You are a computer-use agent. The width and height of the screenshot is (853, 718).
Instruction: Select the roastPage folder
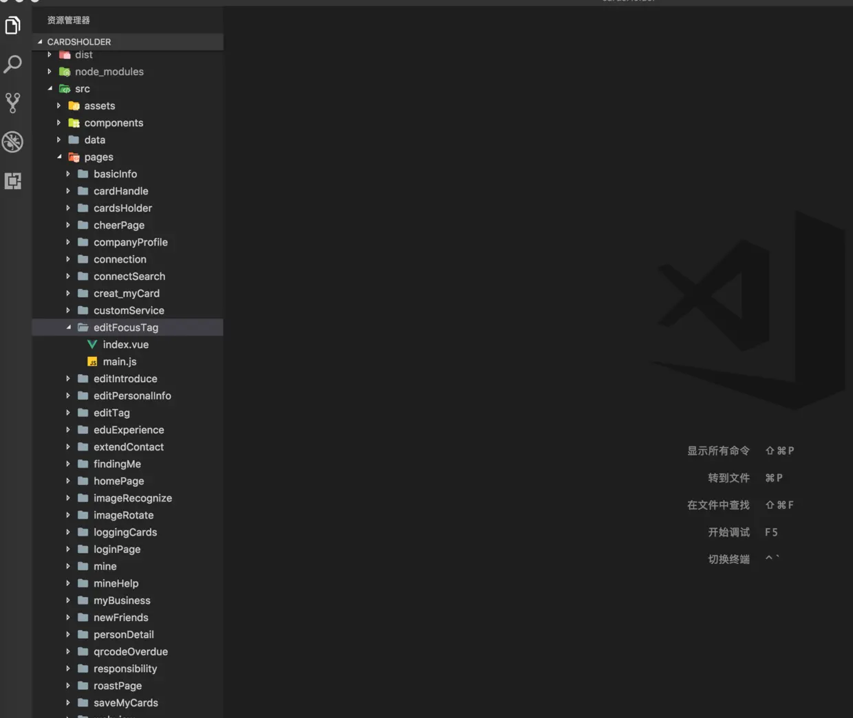coord(128,686)
